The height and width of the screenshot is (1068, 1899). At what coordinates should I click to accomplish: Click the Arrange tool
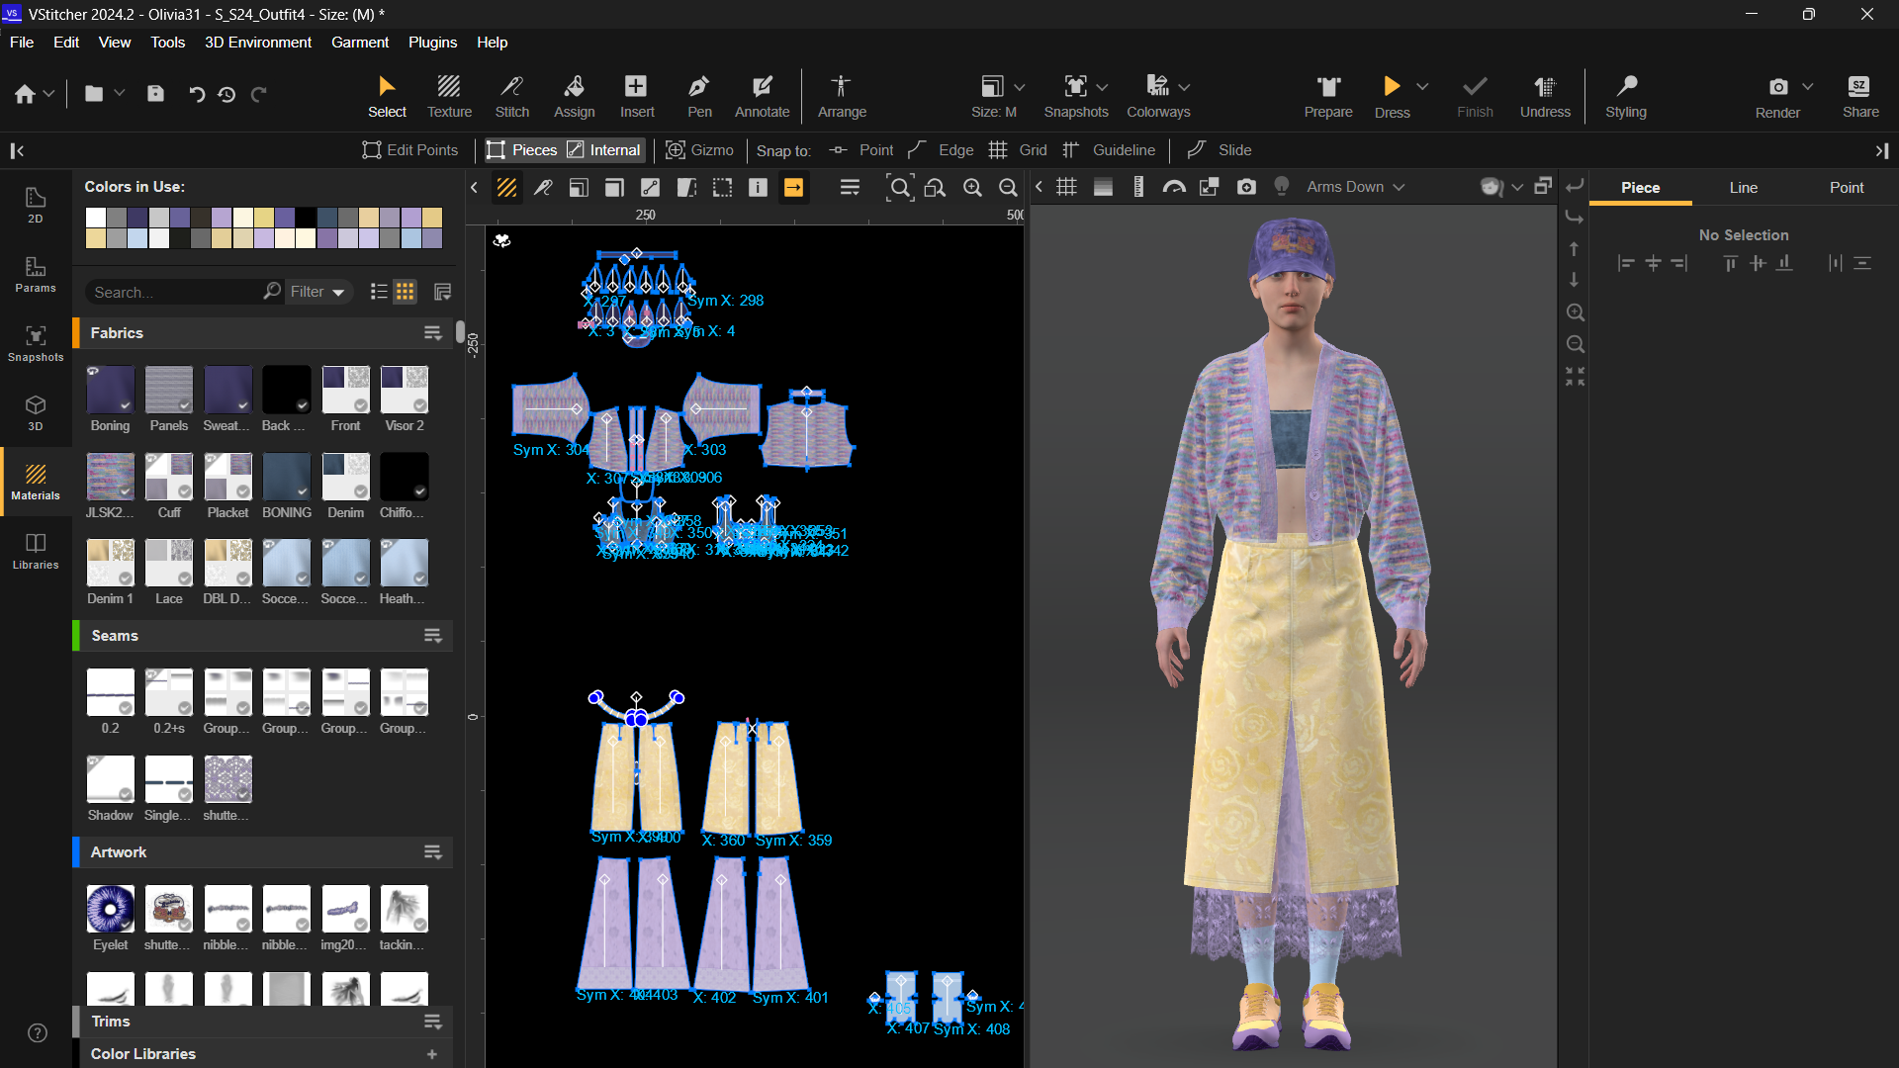[x=841, y=96]
